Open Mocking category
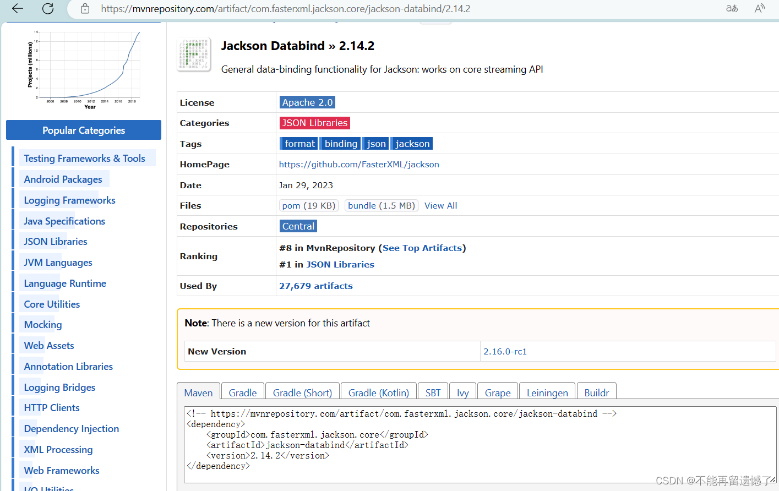This screenshot has height=491, width=779. (43, 325)
